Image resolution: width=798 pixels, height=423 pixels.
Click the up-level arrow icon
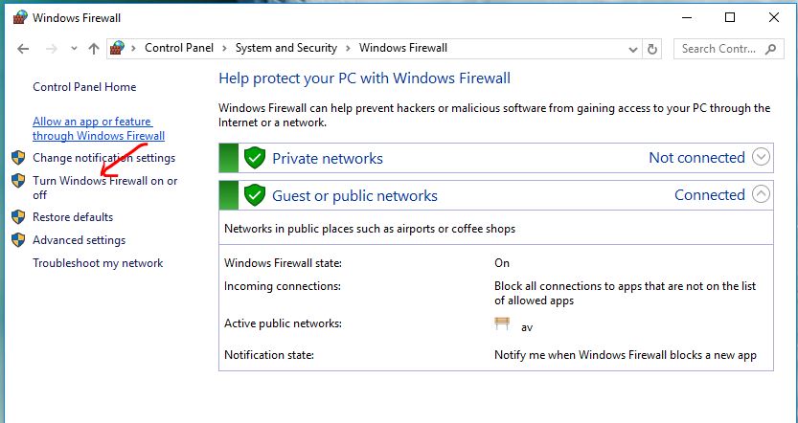[93, 48]
